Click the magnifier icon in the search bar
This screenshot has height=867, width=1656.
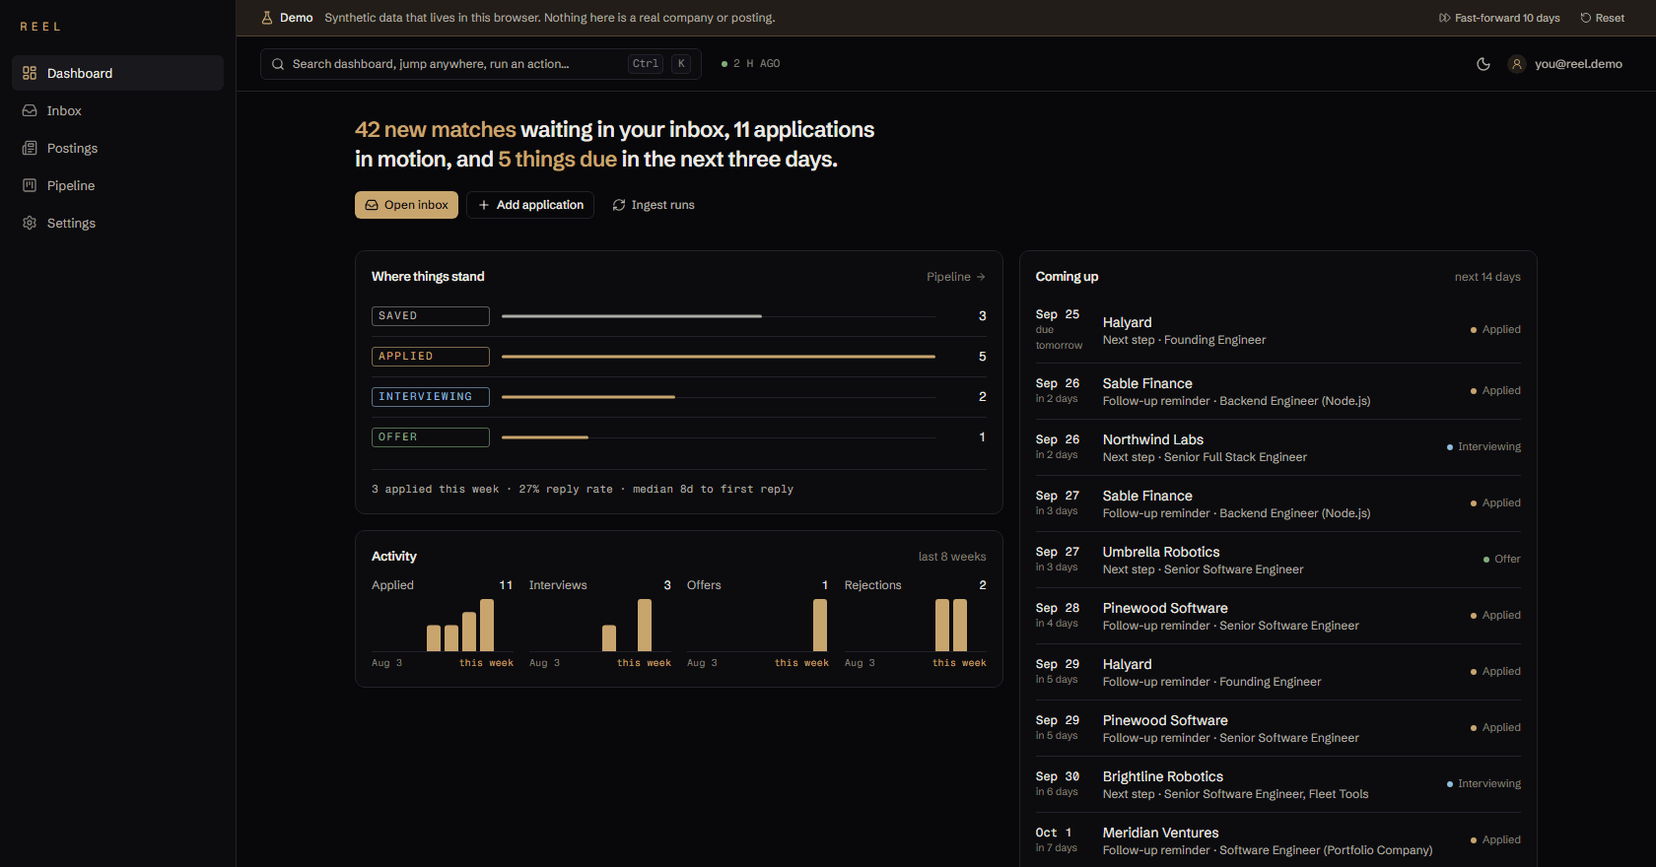click(278, 64)
